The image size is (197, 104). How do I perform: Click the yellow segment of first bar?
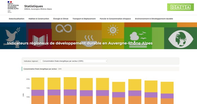pyautogui.click(x=38, y=84)
